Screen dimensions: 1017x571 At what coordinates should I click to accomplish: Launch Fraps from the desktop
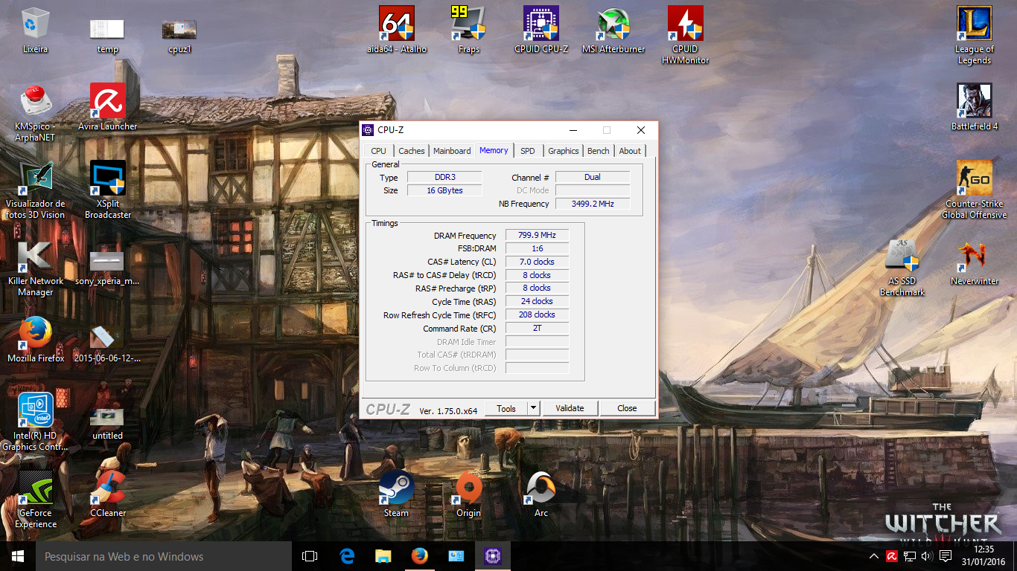(469, 30)
